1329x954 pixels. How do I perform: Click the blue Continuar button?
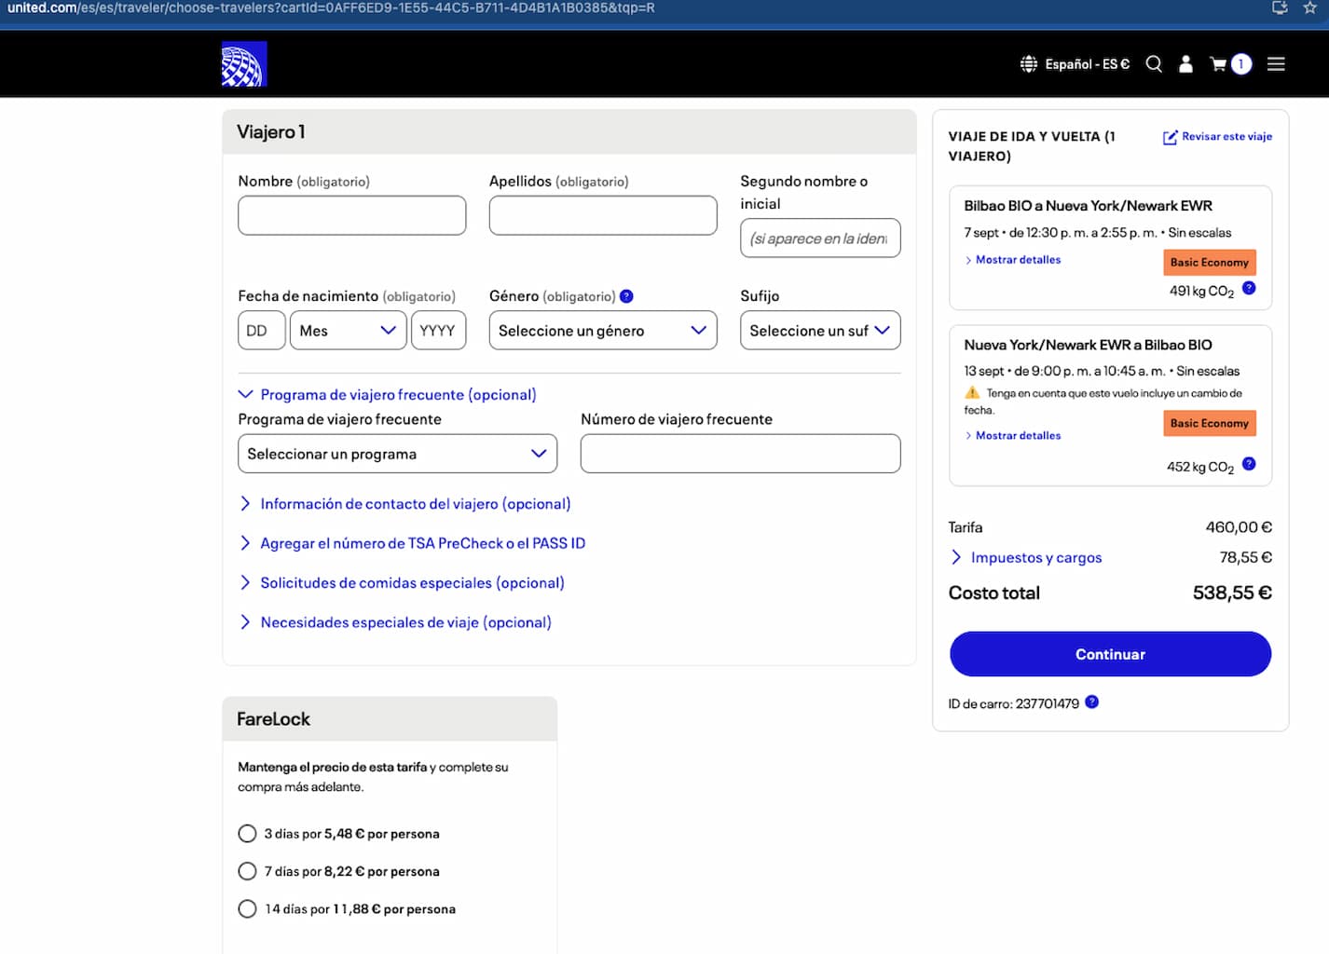[1110, 654]
